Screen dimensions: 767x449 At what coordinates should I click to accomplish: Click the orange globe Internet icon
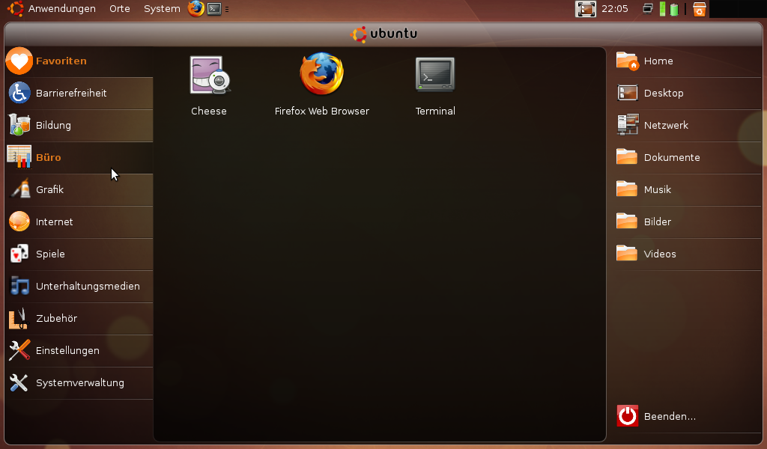pos(19,222)
